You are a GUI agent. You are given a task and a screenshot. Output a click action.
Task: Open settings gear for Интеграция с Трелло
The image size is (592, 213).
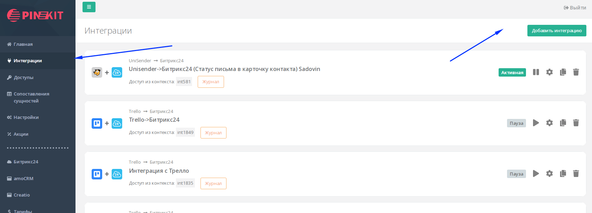(550, 173)
